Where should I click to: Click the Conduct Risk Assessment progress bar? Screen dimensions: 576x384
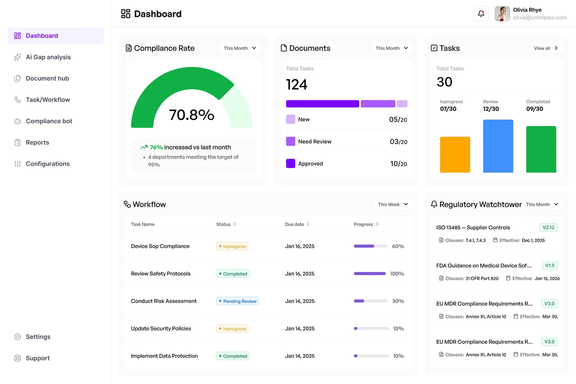point(371,301)
